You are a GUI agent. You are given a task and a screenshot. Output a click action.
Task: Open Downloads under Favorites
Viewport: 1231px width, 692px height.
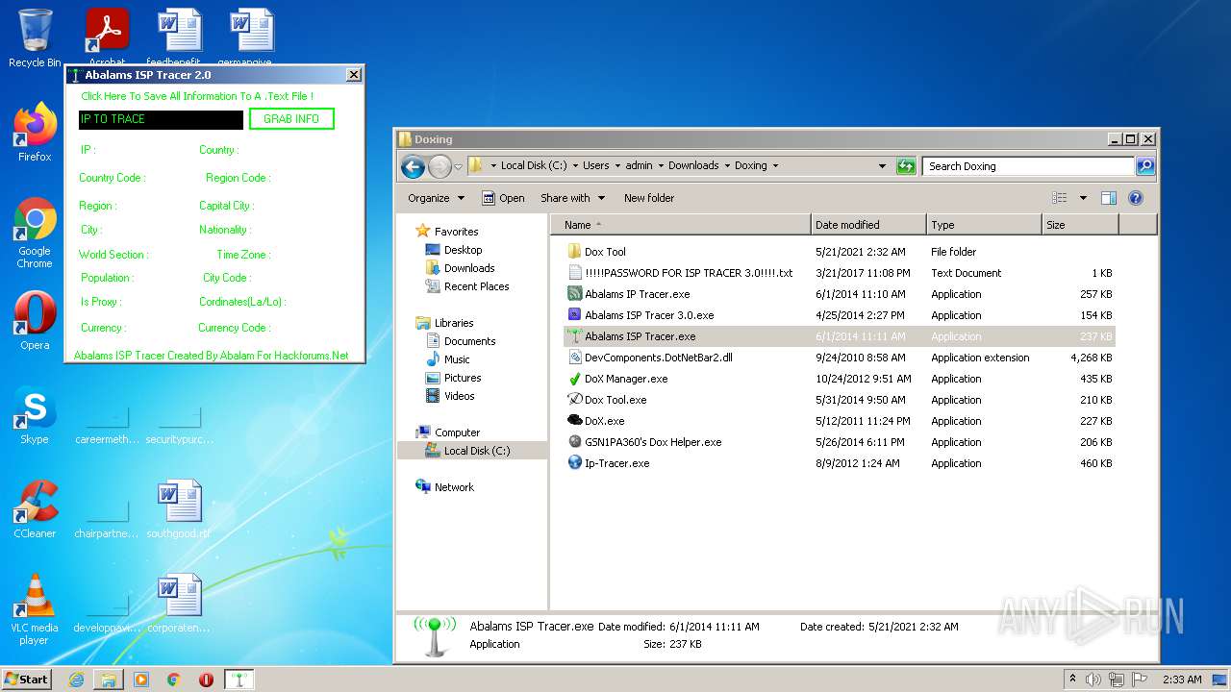(x=460, y=268)
